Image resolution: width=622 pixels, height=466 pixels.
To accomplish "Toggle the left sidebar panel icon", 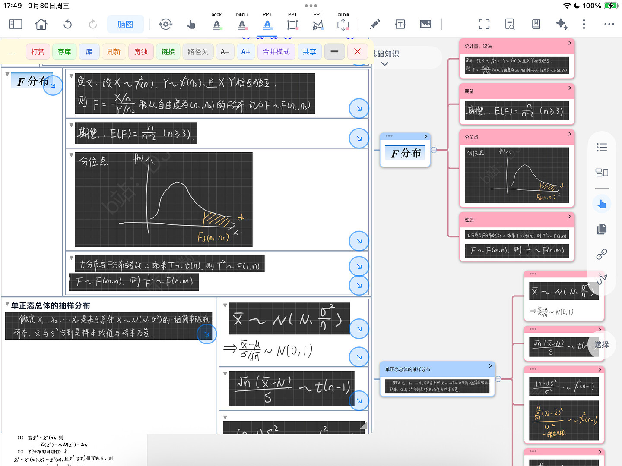I will [x=16, y=24].
